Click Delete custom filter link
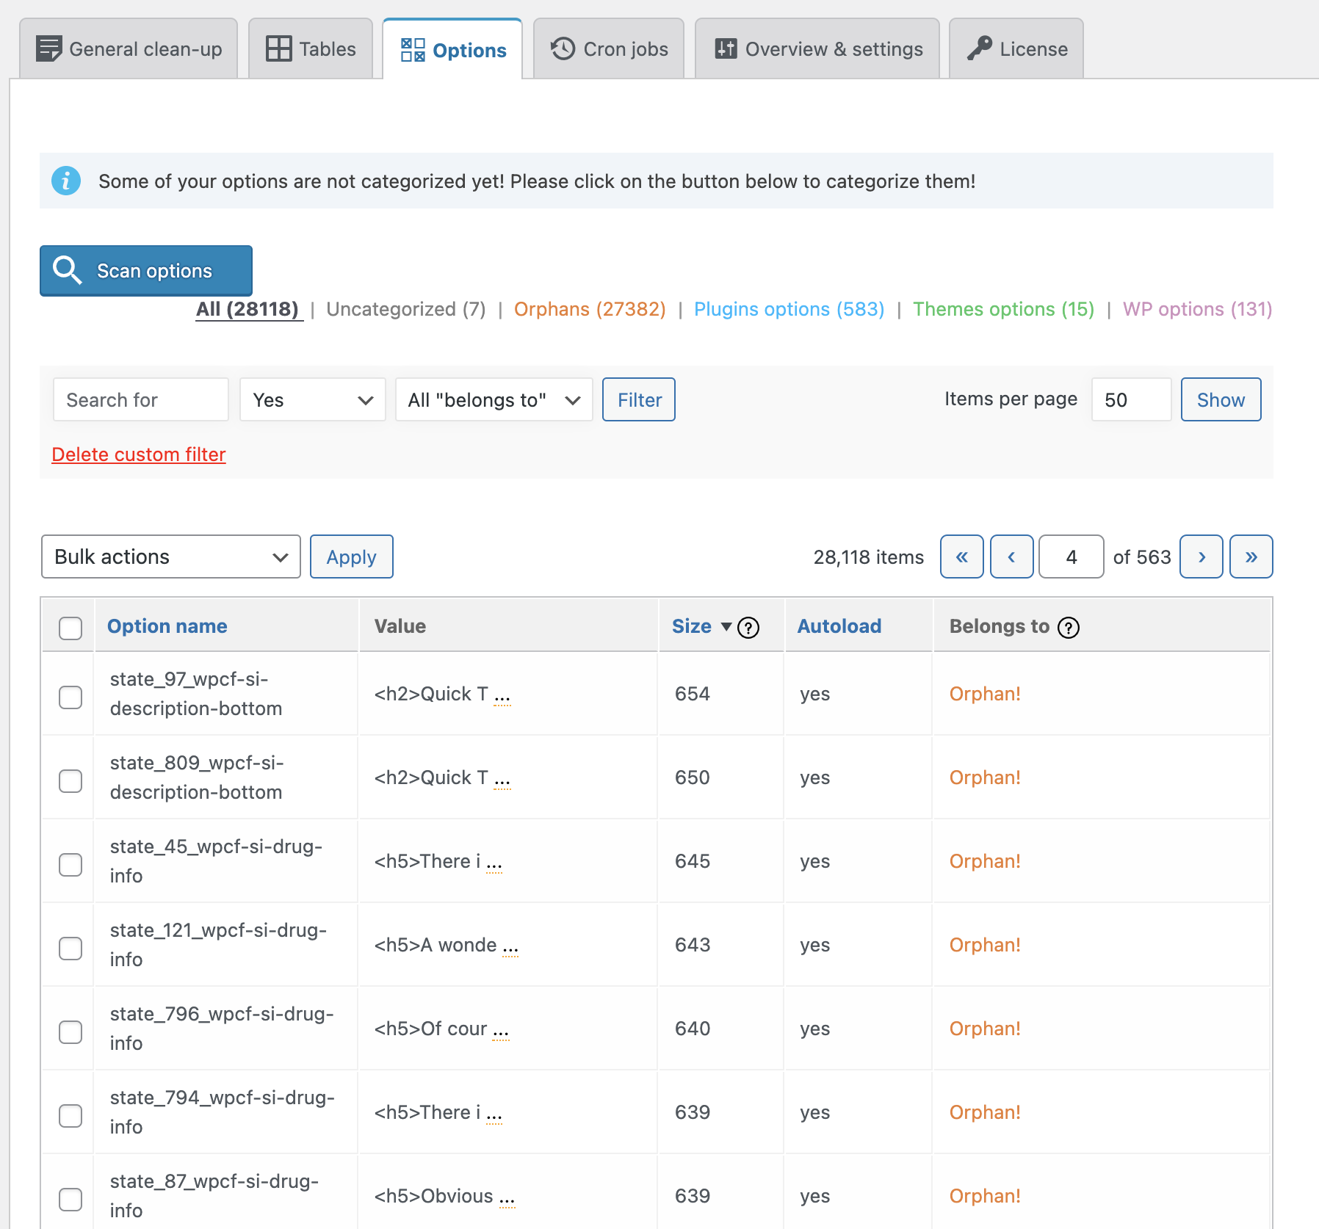Viewport: 1319px width, 1229px height. [139, 454]
